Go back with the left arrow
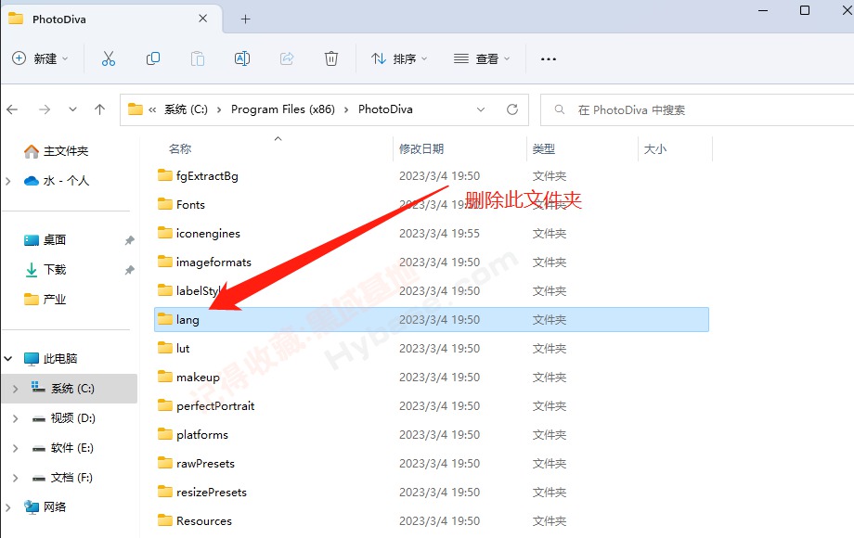This screenshot has height=538, width=854. tap(12, 109)
